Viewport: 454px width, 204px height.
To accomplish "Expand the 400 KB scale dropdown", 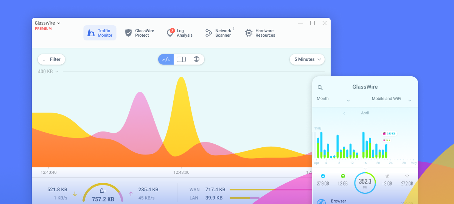I will (48, 71).
